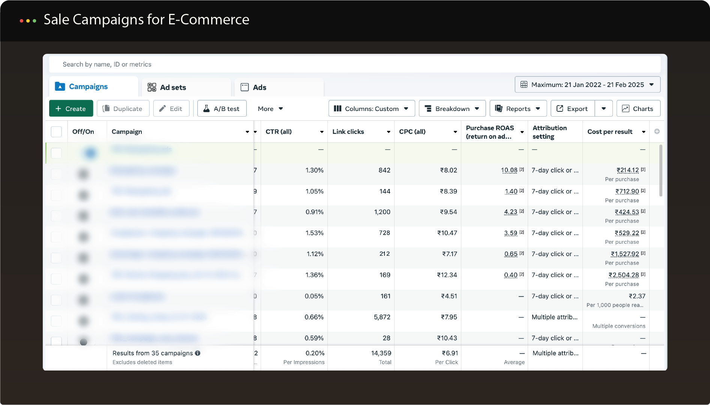Click the Edit button

[171, 108]
